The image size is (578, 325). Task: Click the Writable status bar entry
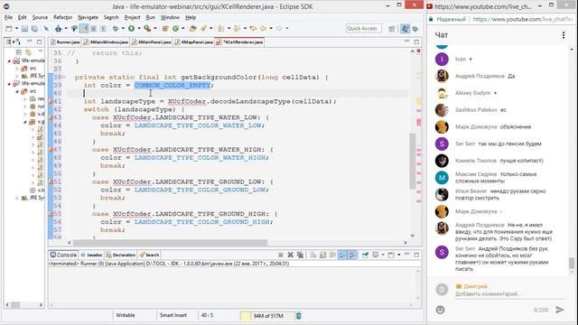coord(126,315)
